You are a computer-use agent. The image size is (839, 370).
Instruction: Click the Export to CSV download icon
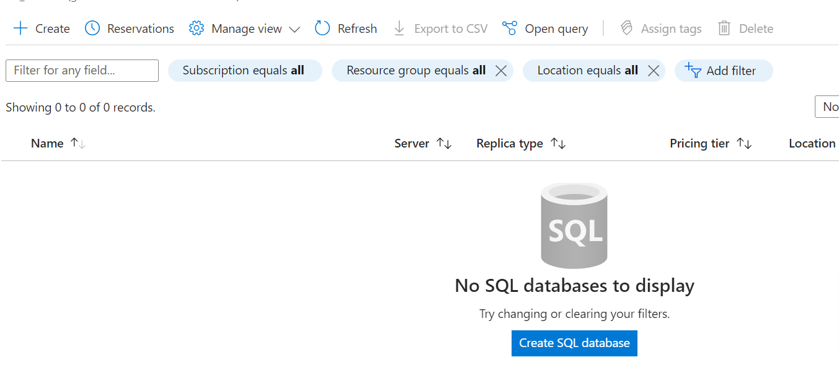pyautogui.click(x=399, y=28)
